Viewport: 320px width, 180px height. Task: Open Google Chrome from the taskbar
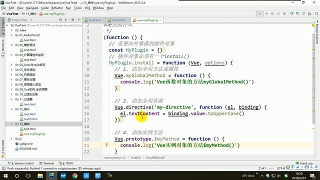coord(74,175)
